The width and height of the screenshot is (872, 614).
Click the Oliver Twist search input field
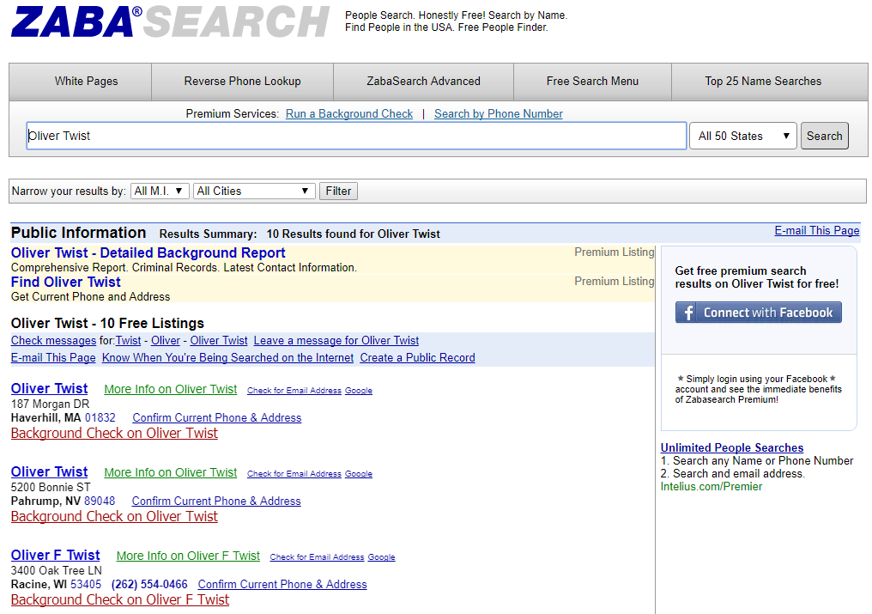(355, 136)
